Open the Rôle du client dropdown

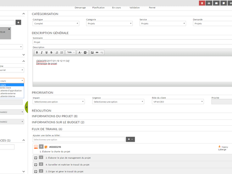click(x=178, y=101)
